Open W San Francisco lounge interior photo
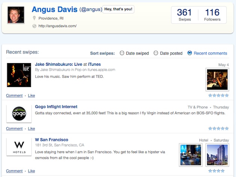 pyautogui.click(x=191, y=155)
